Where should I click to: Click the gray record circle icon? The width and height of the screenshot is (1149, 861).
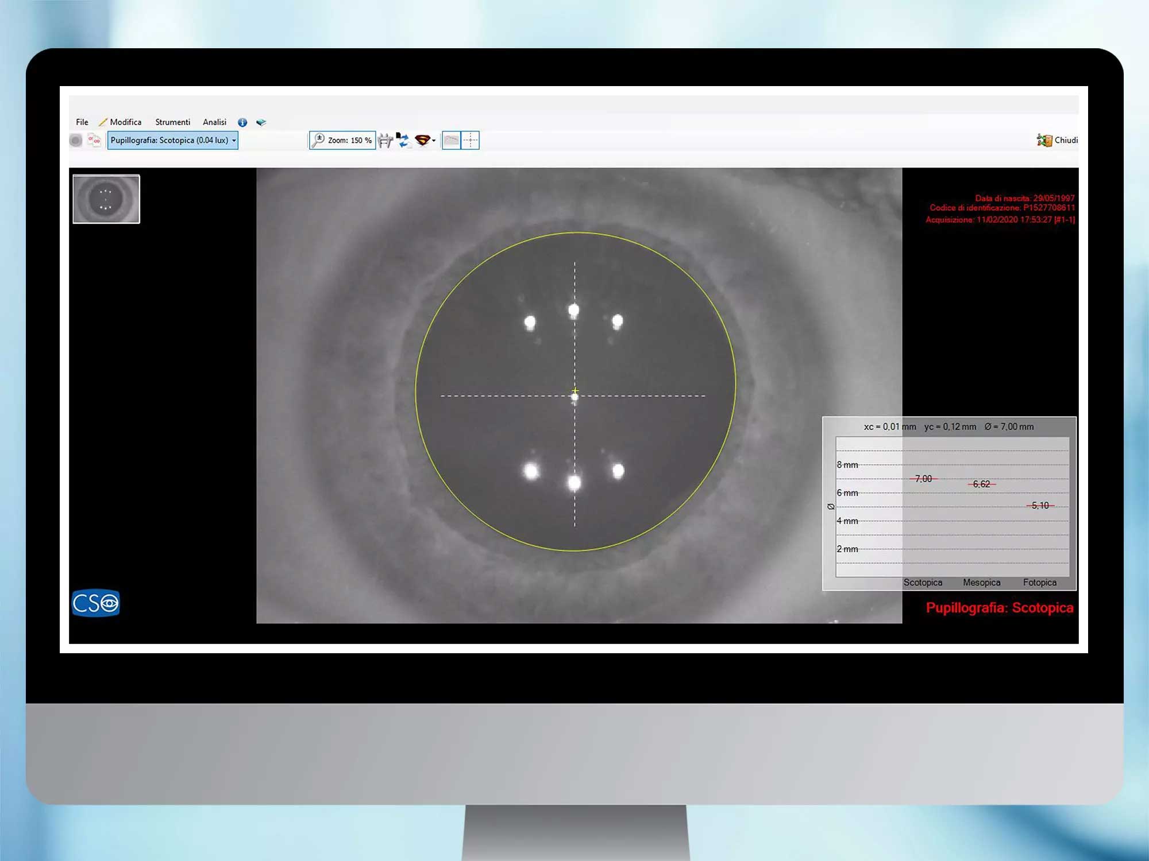point(76,140)
